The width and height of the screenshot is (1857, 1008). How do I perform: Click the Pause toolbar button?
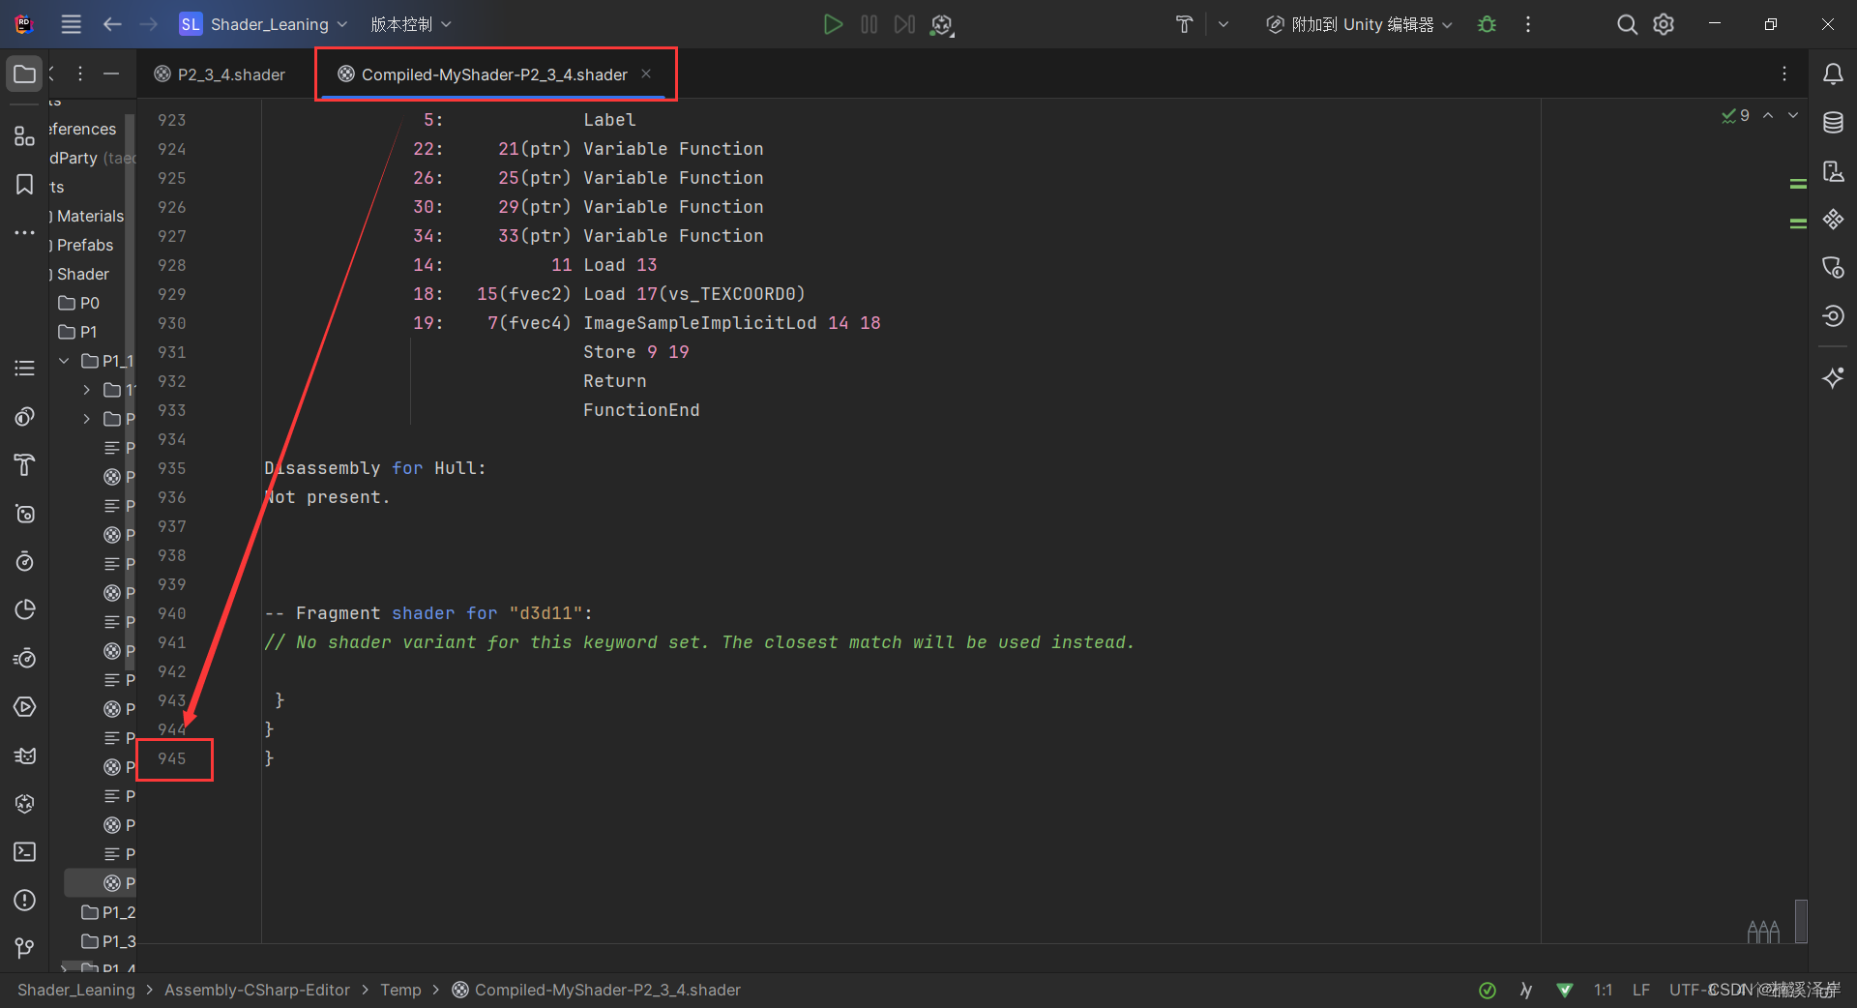pos(869,24)
